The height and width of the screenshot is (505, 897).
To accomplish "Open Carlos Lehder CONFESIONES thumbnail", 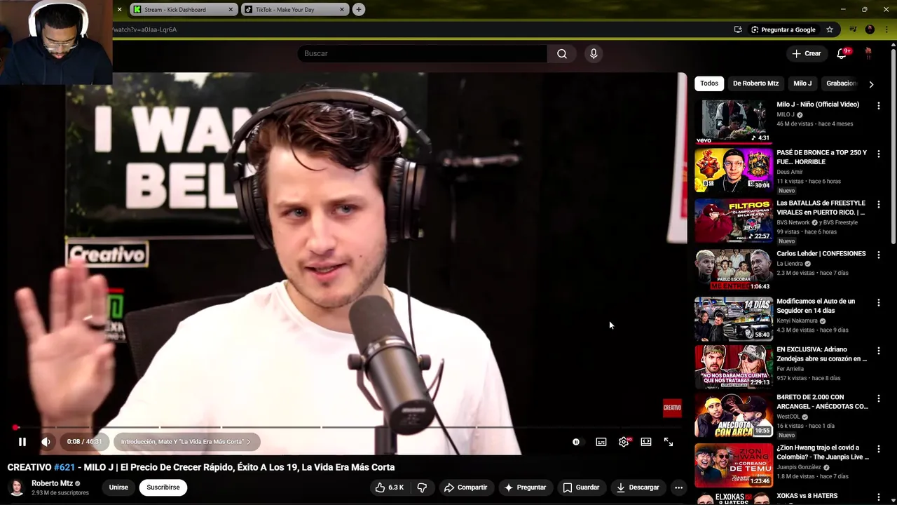I will click(733, 270).
